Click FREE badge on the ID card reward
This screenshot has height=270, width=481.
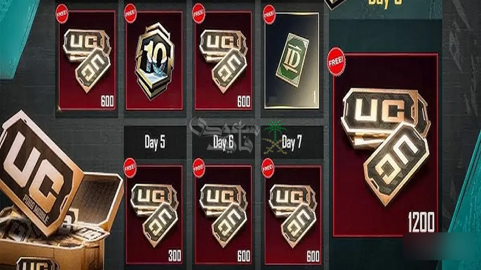click(x=269, y=15)
